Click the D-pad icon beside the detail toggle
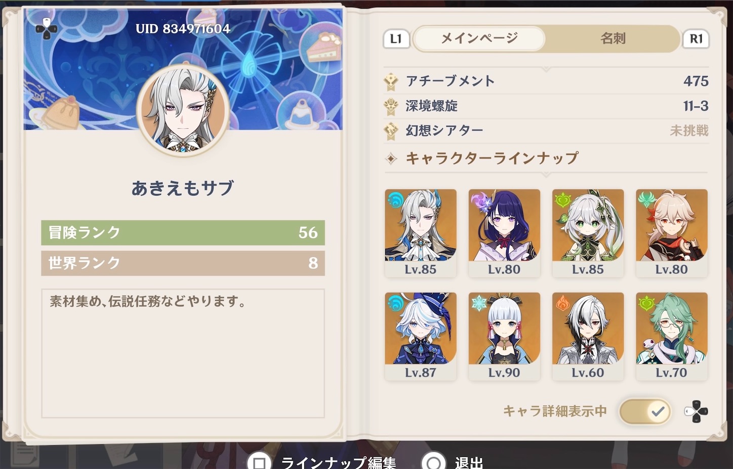Viewport: 733px width, 469px height. 696,412
